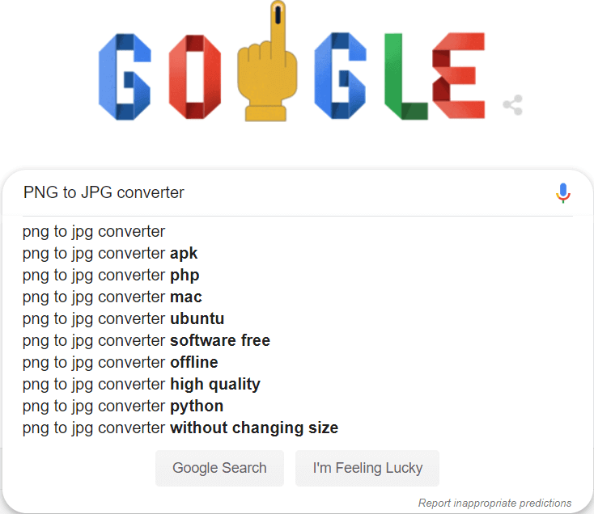Click the inked finger in the doodle
594x514 pixels.
pos(264,73)
